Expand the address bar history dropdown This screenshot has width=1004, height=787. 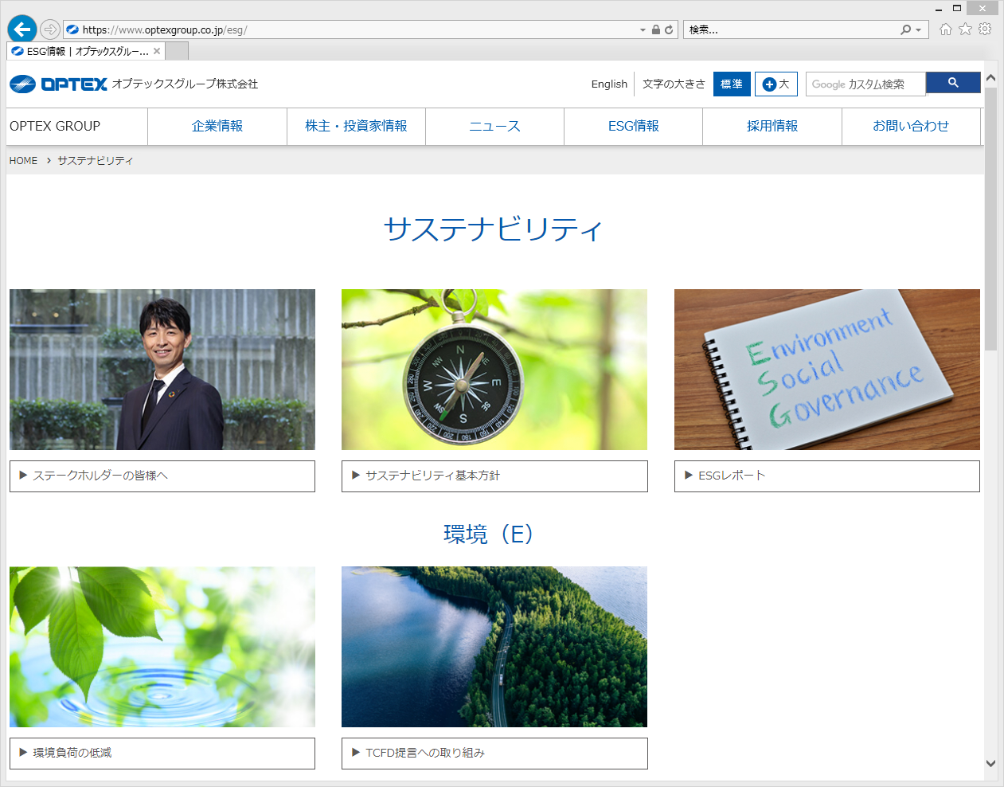pos(643,30)
